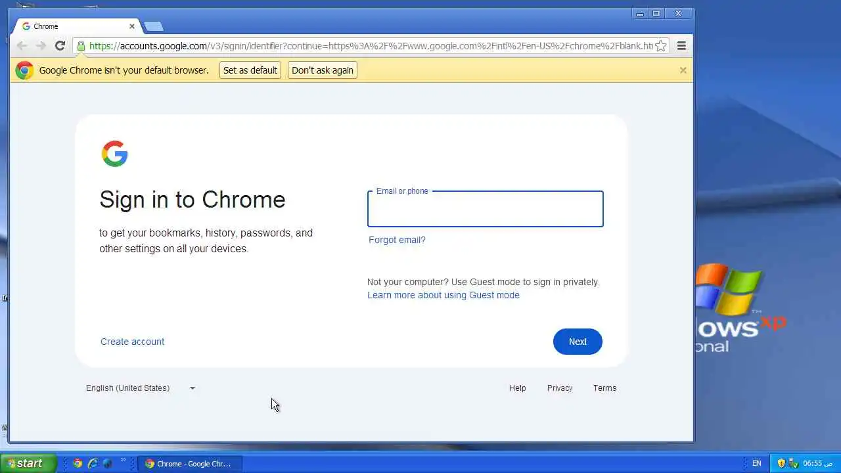
Task: Close the Chrome tab with its X
Action: tap(131, 26)
